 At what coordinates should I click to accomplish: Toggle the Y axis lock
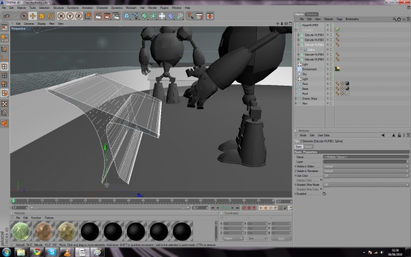coord(70,16)
